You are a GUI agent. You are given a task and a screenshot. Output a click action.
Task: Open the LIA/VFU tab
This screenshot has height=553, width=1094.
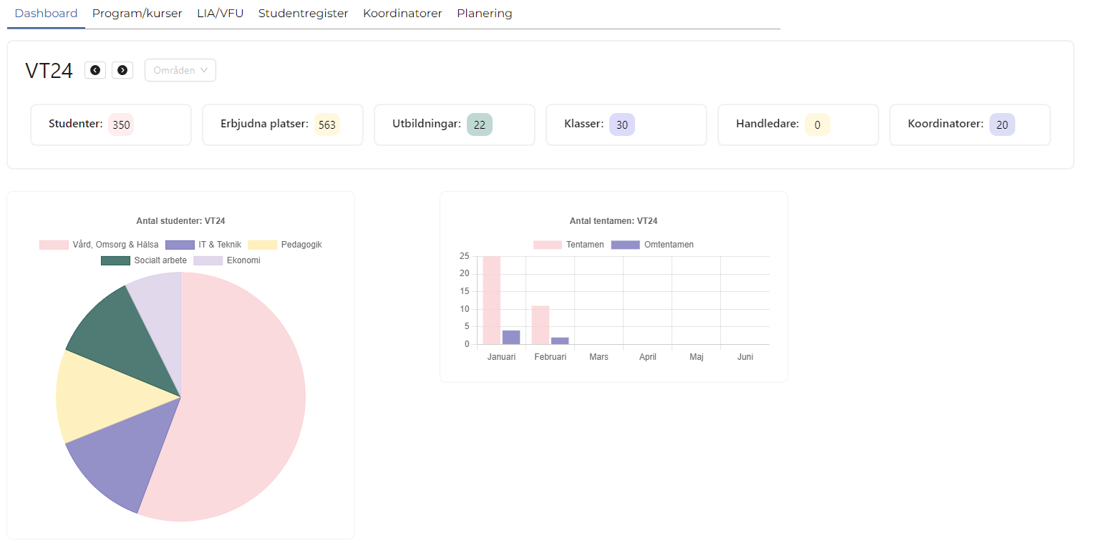(220, 14)
